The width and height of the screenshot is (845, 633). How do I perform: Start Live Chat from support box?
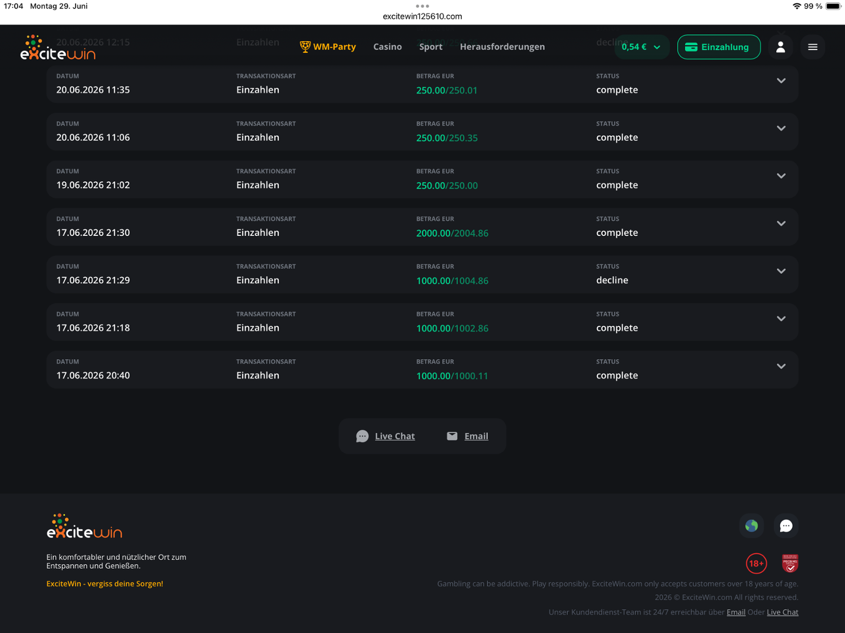(386, 436)
